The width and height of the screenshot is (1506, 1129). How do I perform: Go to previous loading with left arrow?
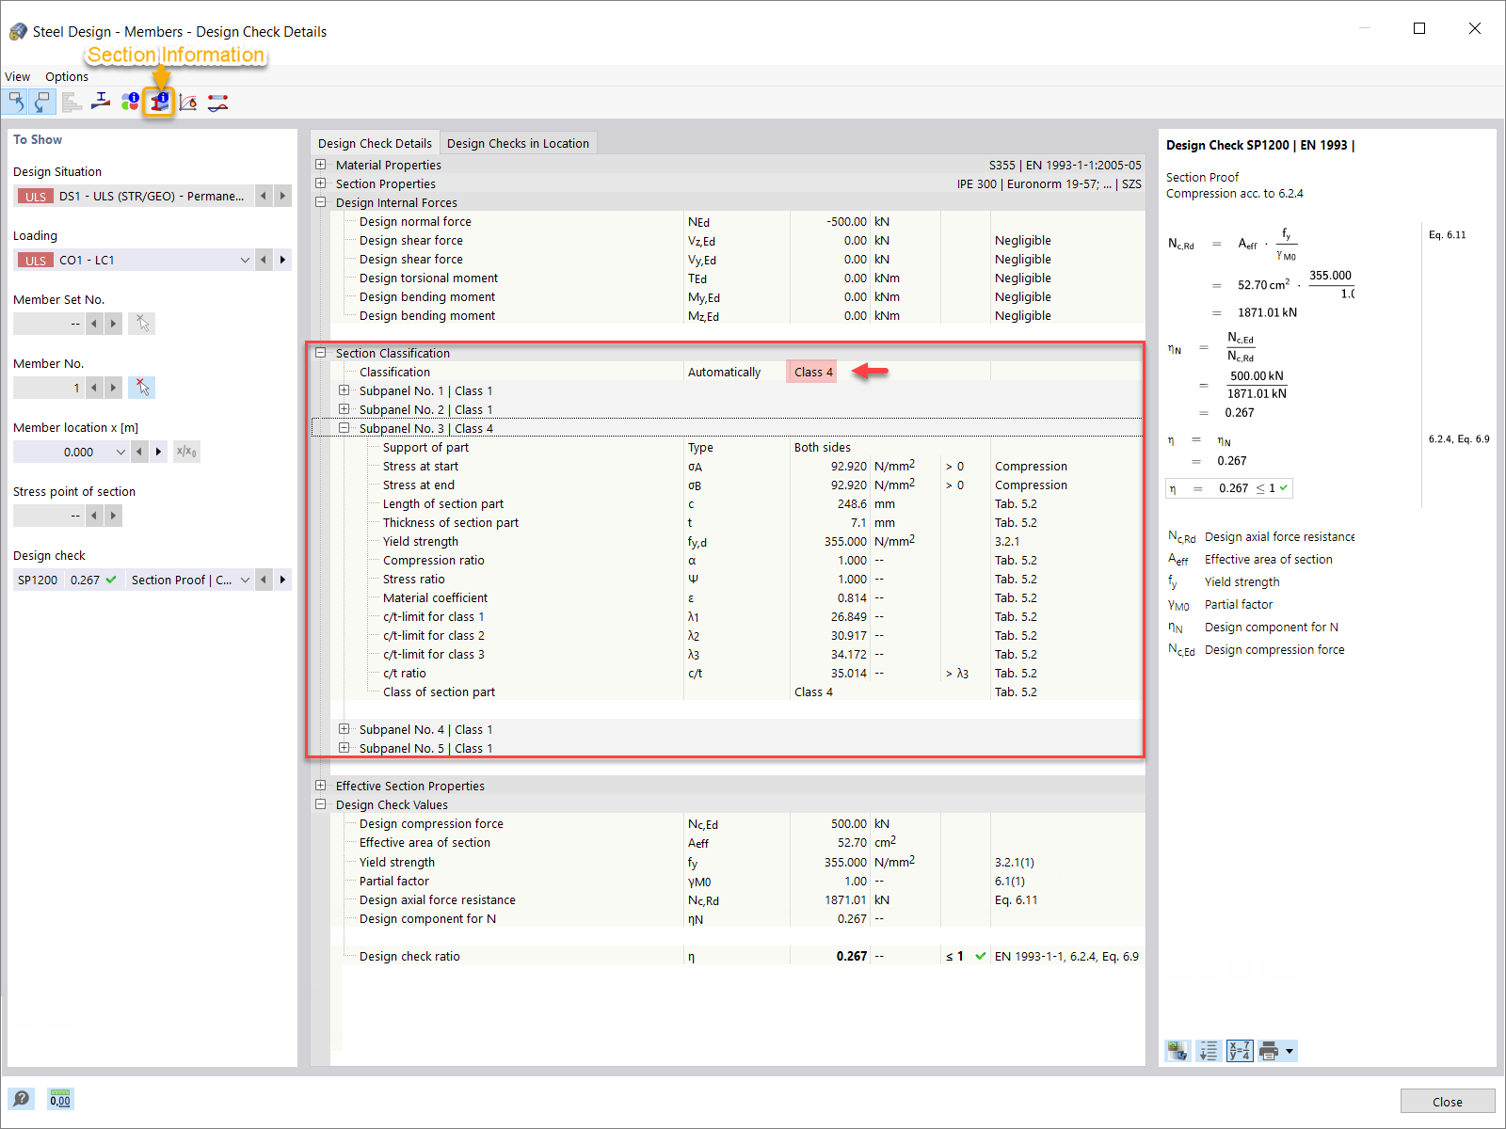coord(264,260)
